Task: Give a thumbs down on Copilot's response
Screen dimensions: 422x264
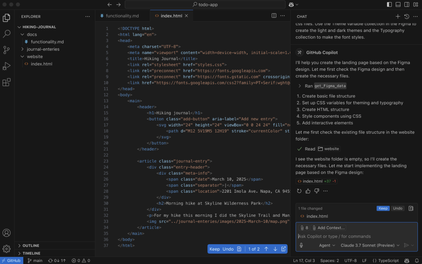Action: tap(316, 191)
